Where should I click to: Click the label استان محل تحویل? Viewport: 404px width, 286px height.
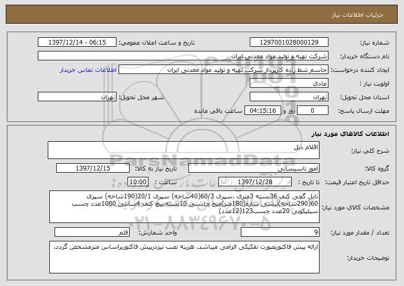(365, 97)
